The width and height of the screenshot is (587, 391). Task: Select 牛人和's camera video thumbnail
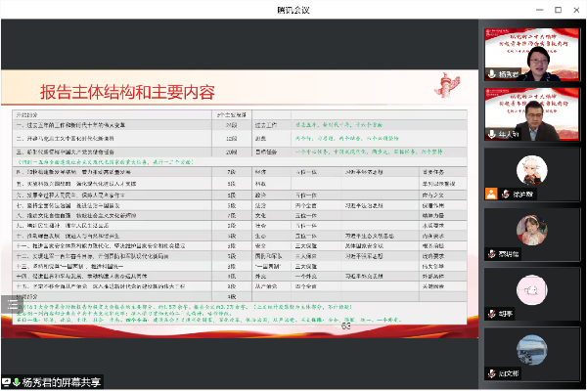(x=532, y=112)
